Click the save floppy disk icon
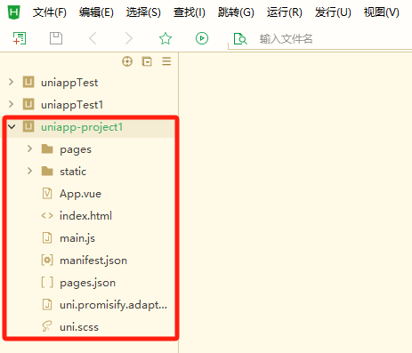Screen dimensions: 412x353 tap(56, 38)
